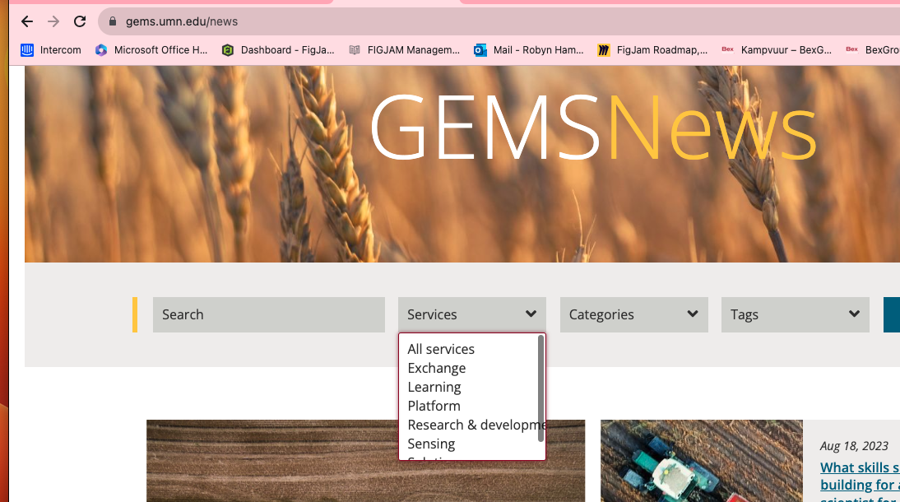Click the Search news input field
This screenshot has width=900, height=502.
pyautogui.click(x=268, y=314)
